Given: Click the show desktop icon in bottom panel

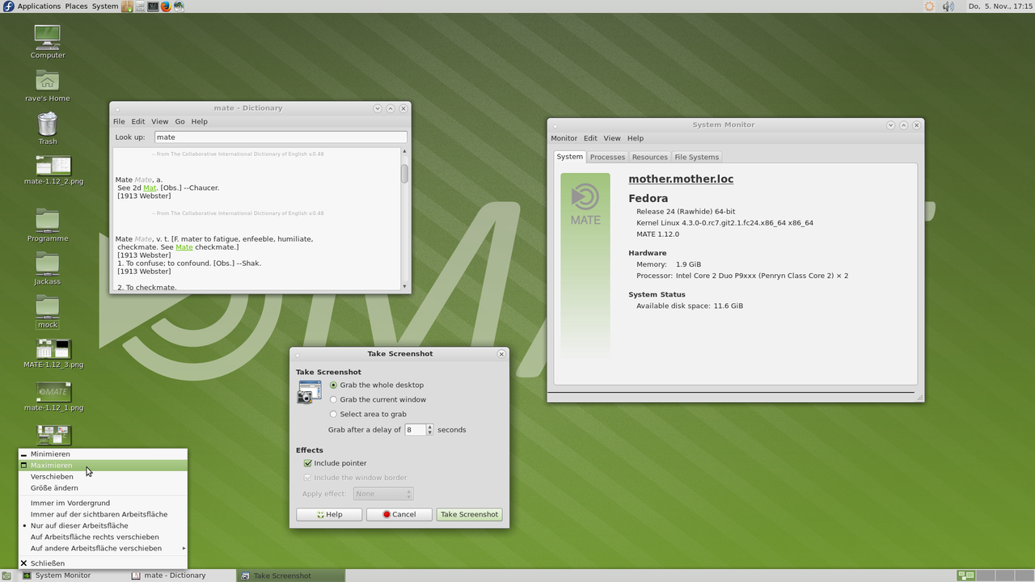Looking at the screenshot, I should [x=6, y=576].
